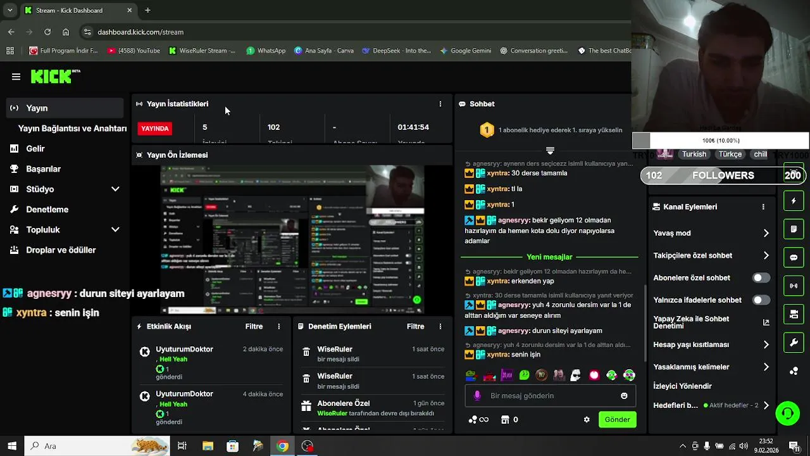Insert the green blob emote
Screen dimensions: 810x456
pos(525,375)
